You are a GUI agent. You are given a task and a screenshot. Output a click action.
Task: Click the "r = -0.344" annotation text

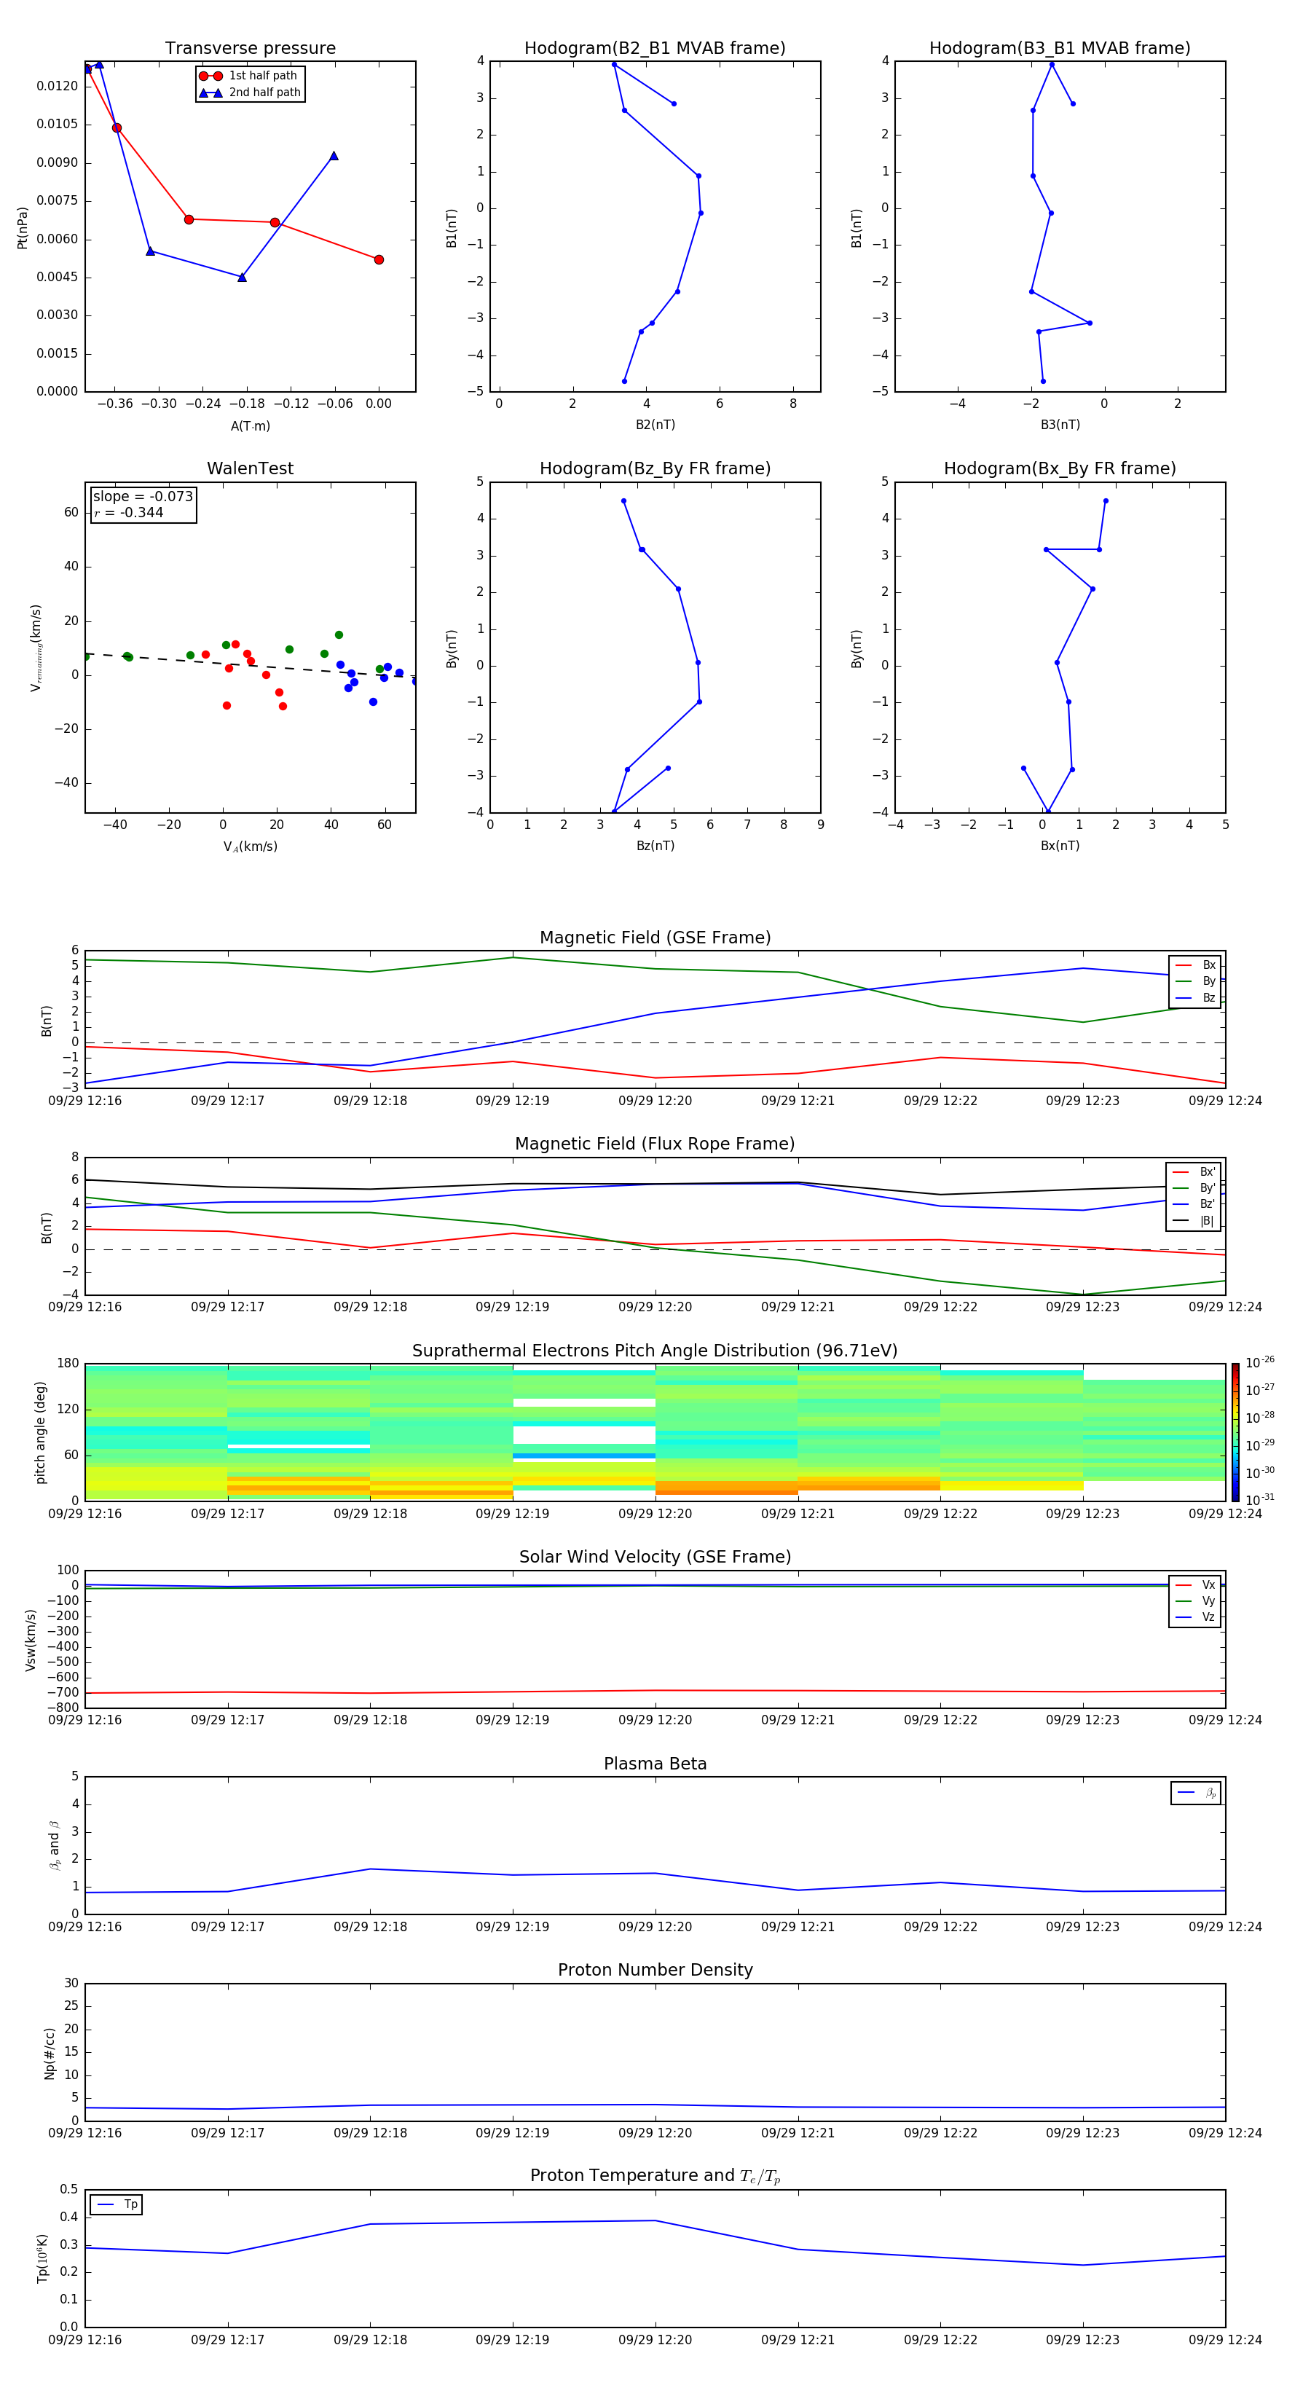click(129, 512)
